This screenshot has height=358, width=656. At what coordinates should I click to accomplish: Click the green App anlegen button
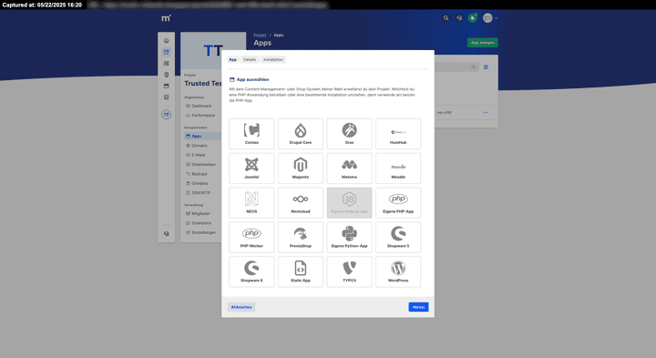482,42
